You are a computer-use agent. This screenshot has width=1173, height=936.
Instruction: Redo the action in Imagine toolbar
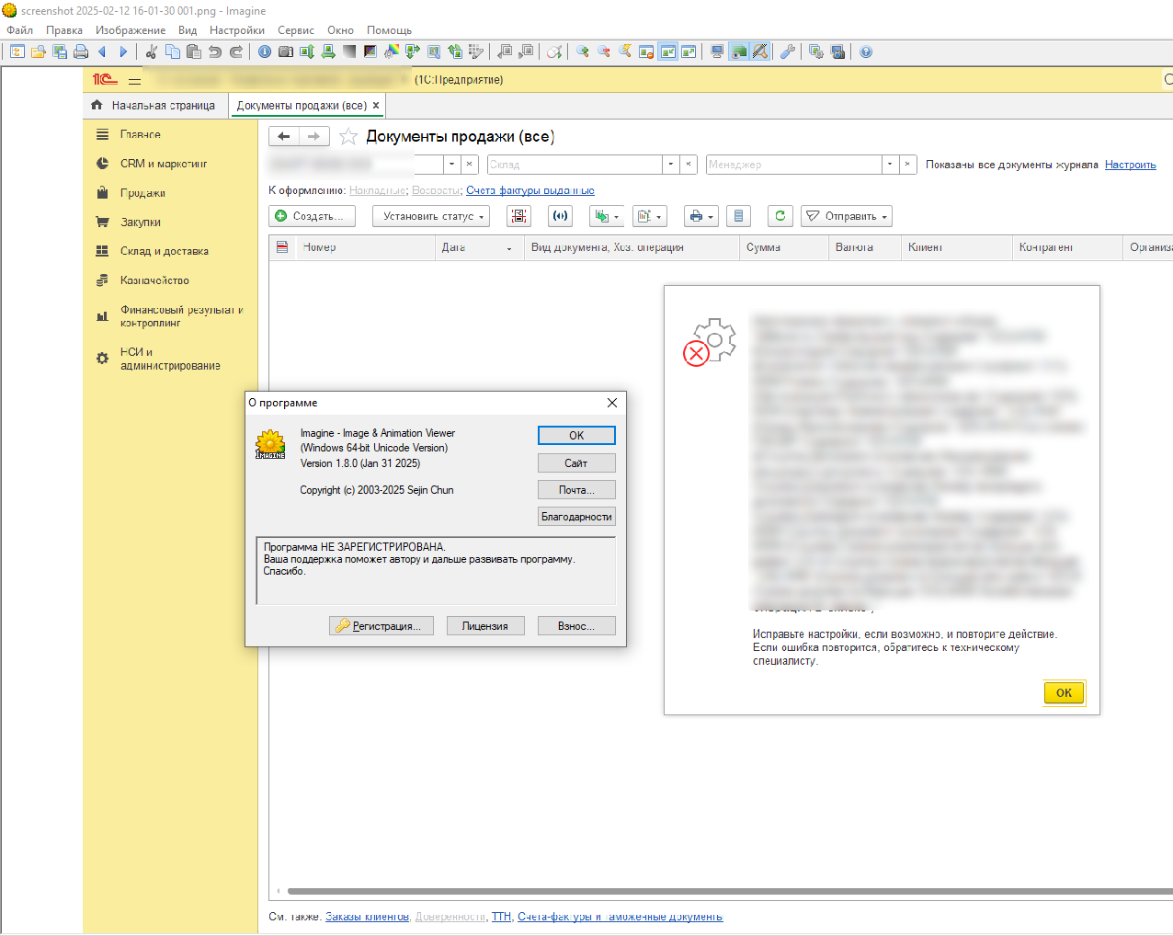click(236, 51)
